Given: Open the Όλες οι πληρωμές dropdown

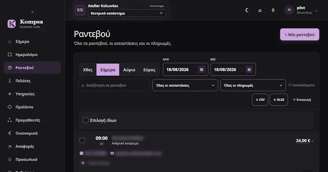Looking at the screenshot, I should point(253,85).
